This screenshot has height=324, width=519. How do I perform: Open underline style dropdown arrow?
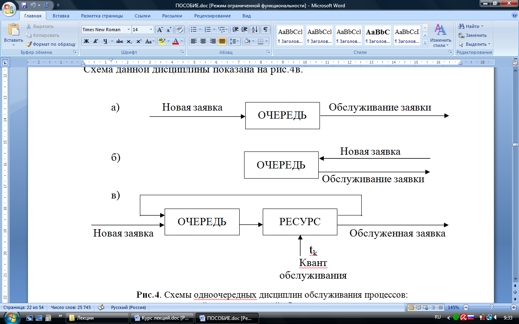[x=112, y=41]
